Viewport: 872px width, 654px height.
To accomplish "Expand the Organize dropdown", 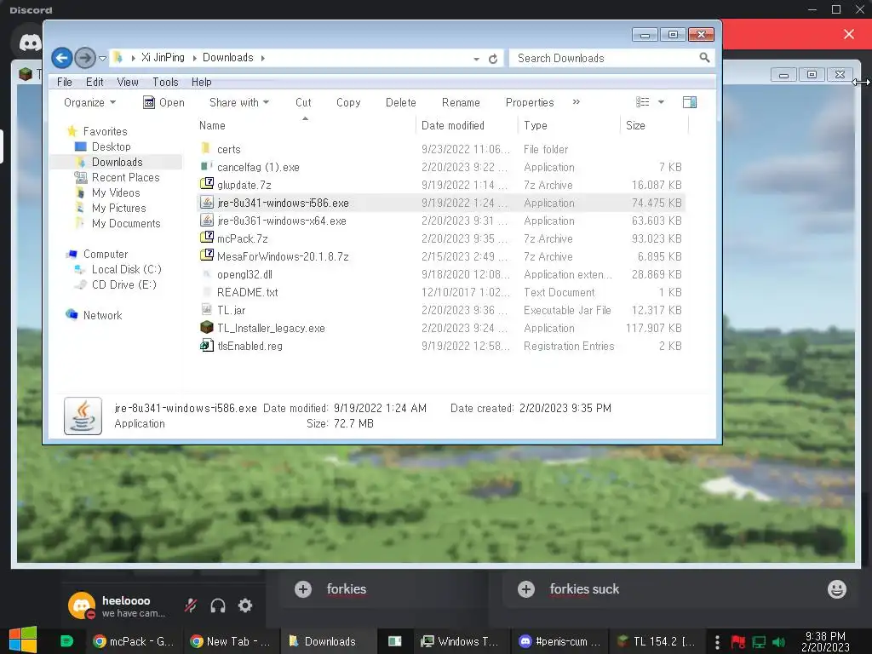I will point(89,102).
